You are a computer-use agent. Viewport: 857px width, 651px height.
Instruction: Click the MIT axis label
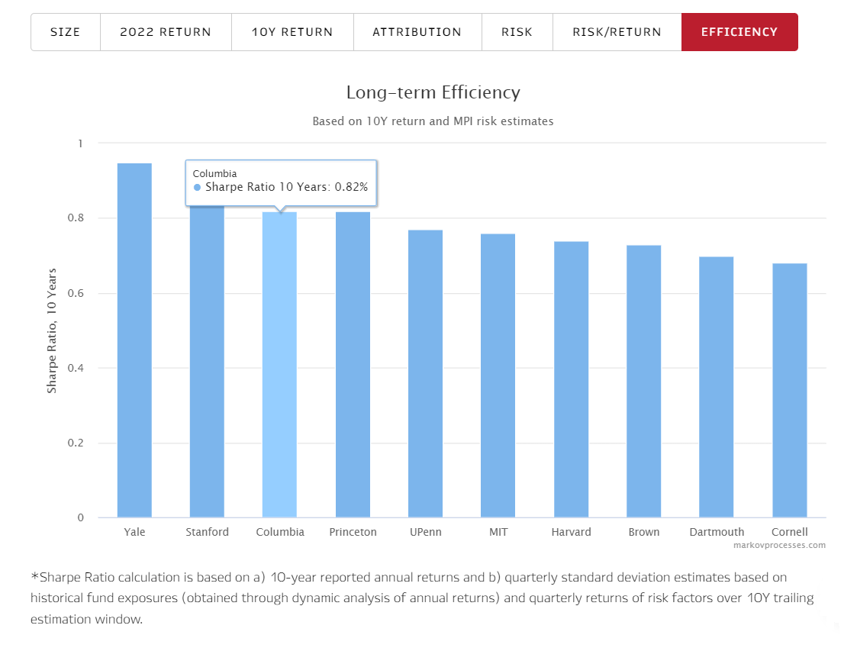point(498,532)
